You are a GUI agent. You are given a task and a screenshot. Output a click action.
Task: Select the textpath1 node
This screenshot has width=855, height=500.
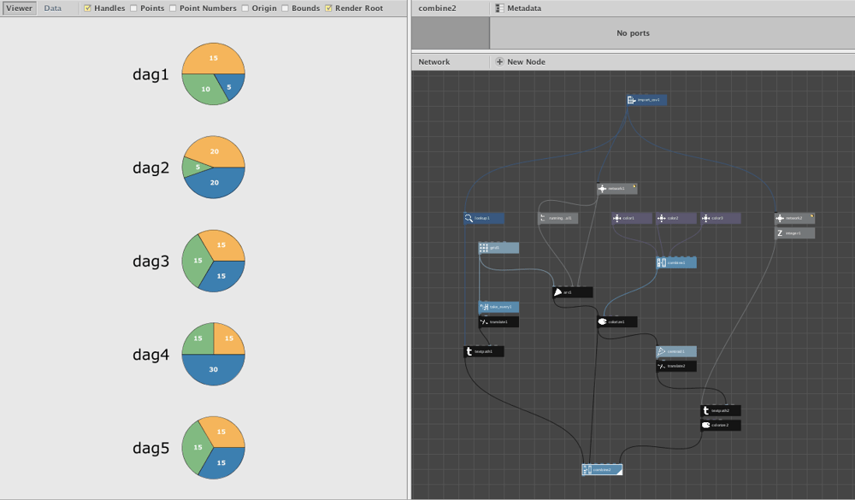484,351
